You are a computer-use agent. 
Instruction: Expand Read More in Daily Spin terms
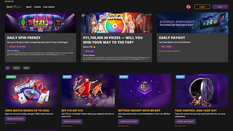pyautogui.click(x=62, y=55)
